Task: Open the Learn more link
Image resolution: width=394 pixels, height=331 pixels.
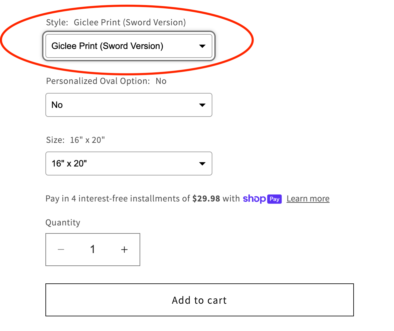Action: click(308, 199)
